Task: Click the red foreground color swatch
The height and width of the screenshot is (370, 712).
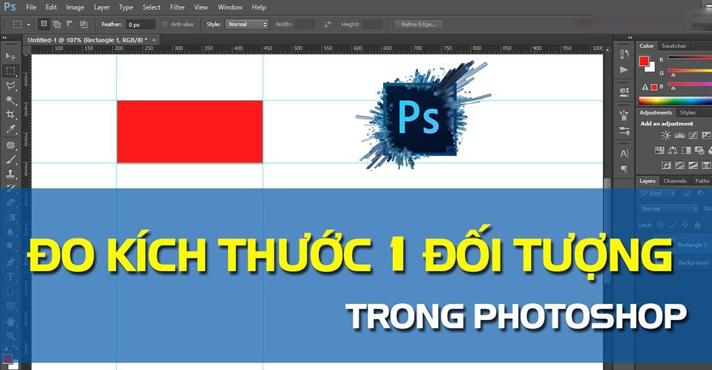Action: coord(644,61)
